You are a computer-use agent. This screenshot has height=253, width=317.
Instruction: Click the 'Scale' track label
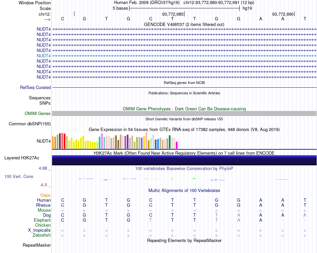click(45, 8)
